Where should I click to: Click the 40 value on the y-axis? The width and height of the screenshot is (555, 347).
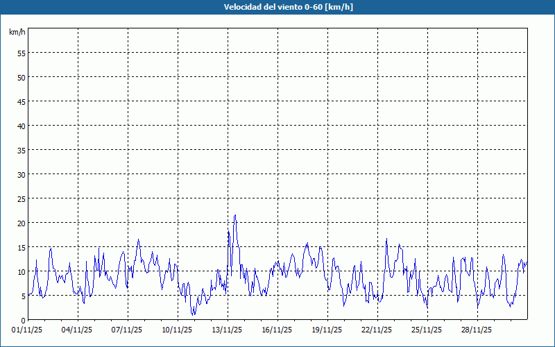coord(21,126)
